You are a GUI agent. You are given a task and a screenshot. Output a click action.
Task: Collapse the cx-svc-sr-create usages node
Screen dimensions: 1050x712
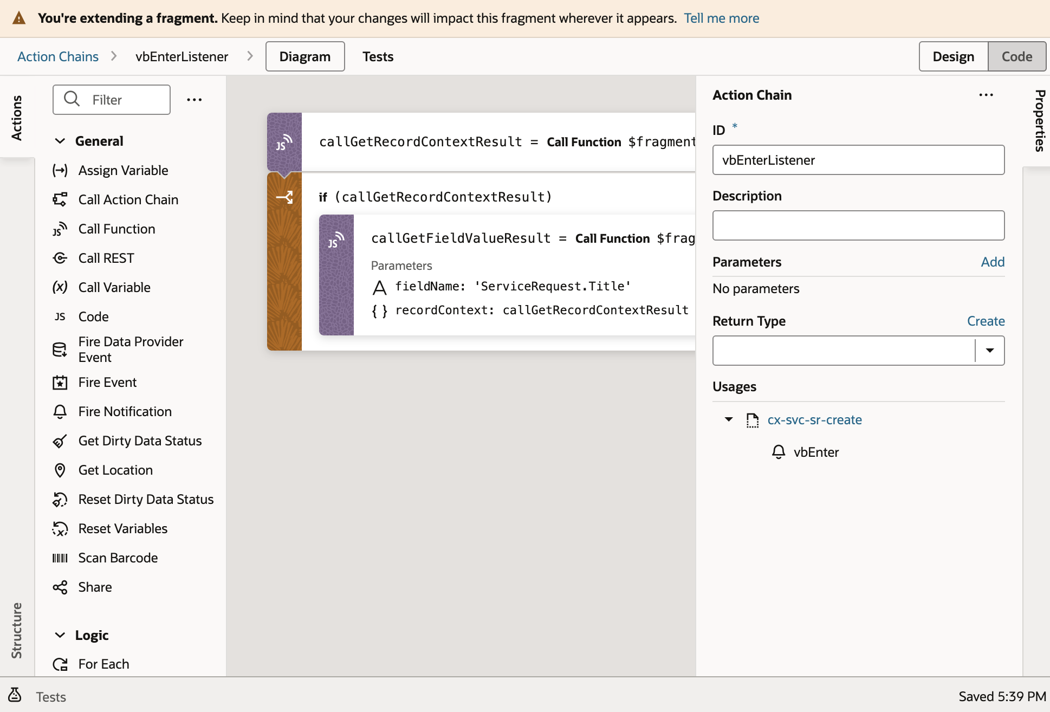pos(729,419)
